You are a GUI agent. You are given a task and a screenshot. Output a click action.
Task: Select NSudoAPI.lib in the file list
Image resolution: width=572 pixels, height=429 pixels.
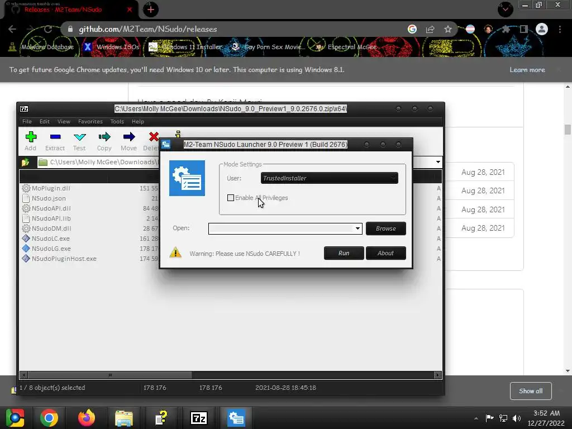(x=51, y=218)
